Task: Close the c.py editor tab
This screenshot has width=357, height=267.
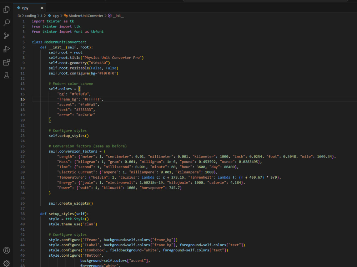Action: pyautogui.click(x=42, y=8)
